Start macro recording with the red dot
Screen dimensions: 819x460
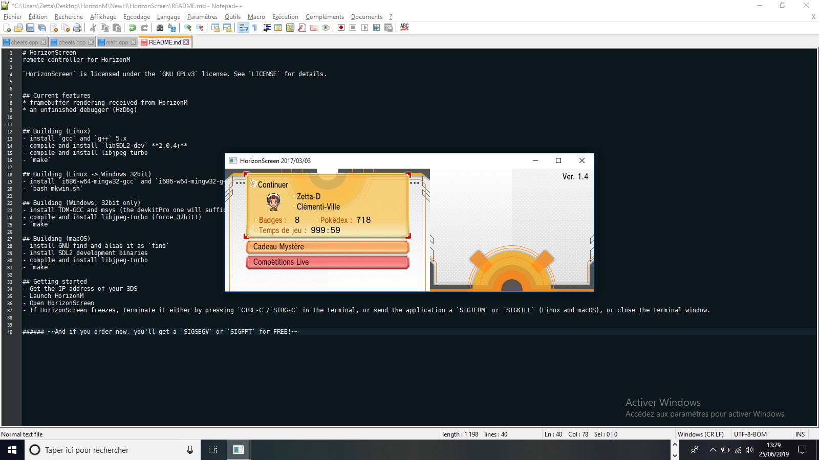tap(341, 28)
